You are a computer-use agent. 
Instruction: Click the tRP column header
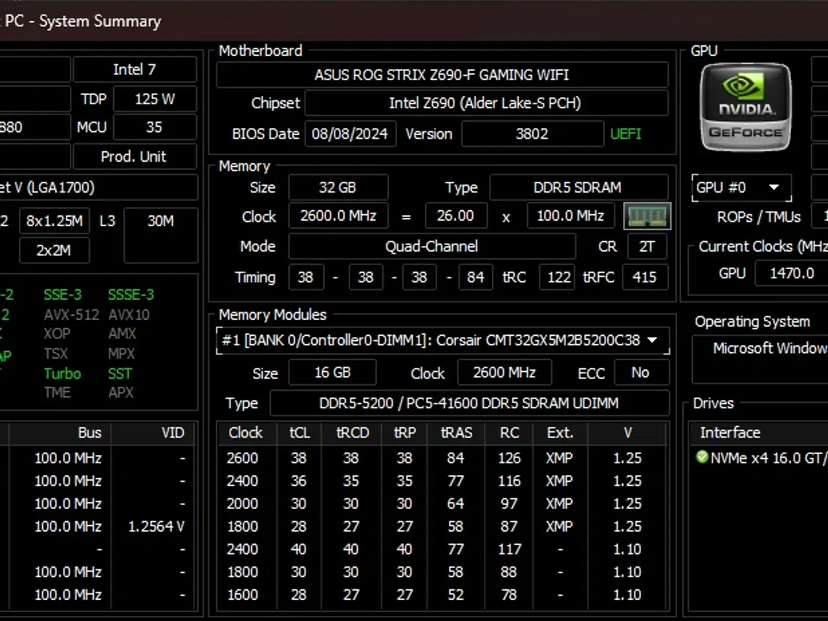[x=405, y=433]
